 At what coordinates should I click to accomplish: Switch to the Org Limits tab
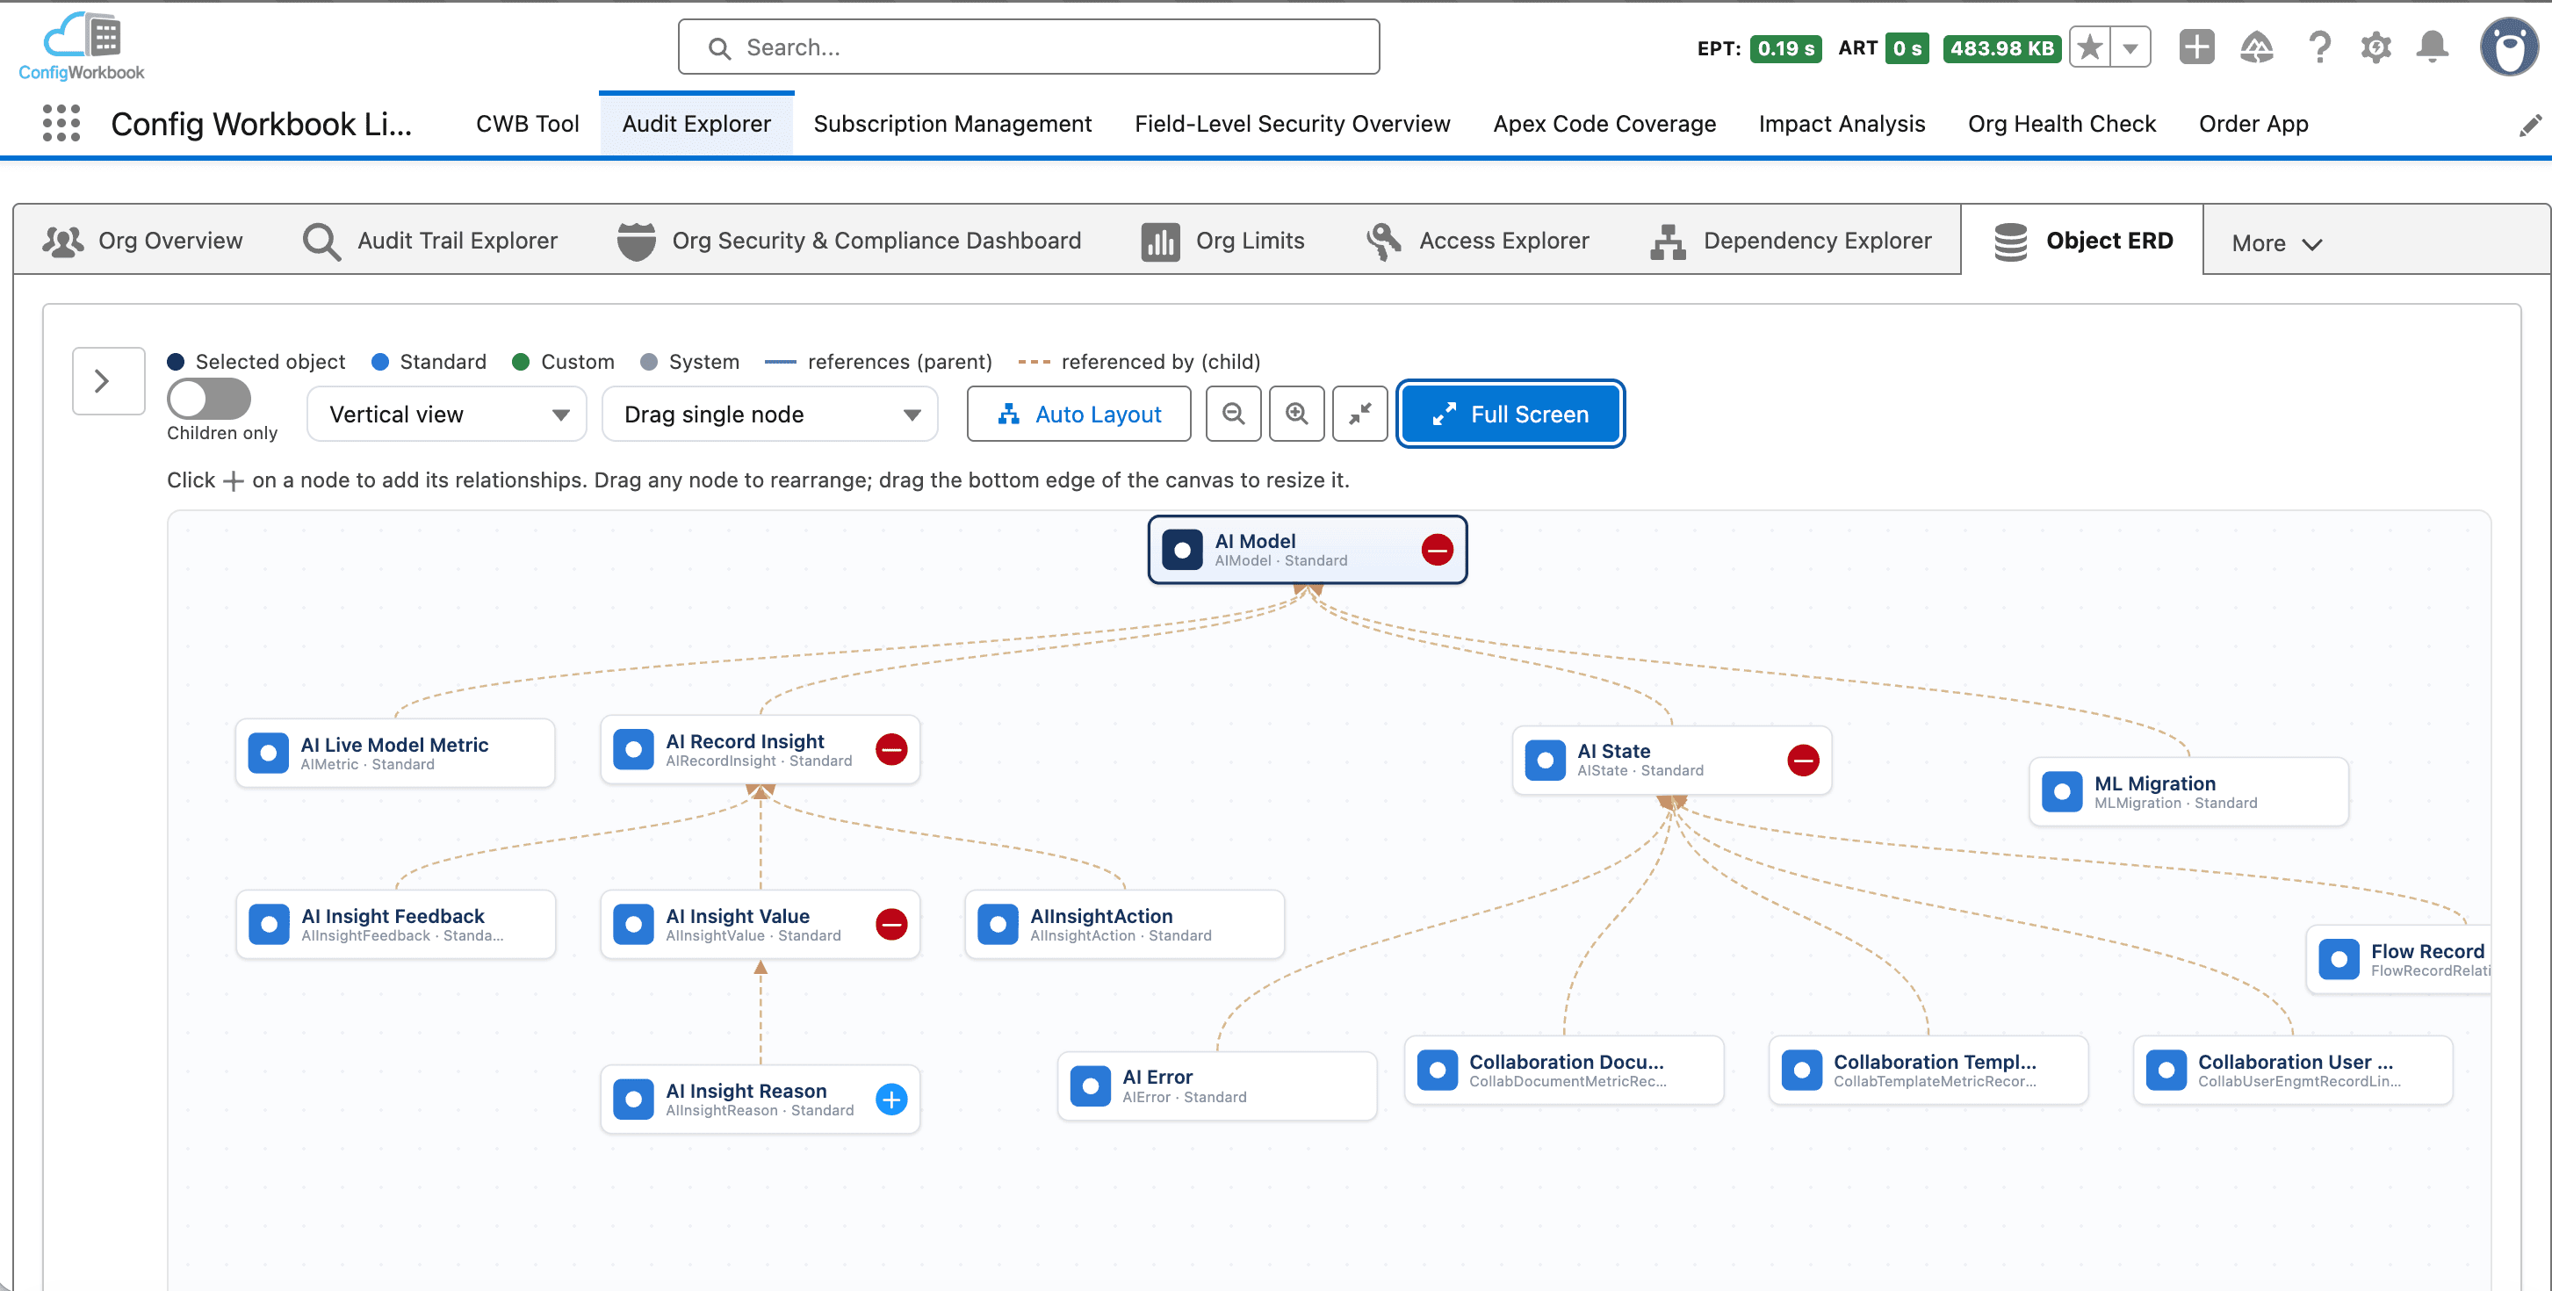(1222, 241)
